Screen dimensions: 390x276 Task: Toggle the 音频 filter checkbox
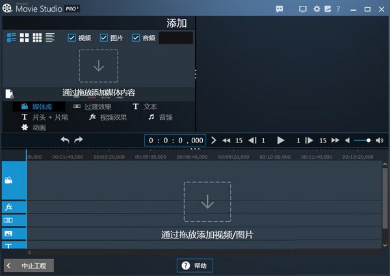(136, 38)
